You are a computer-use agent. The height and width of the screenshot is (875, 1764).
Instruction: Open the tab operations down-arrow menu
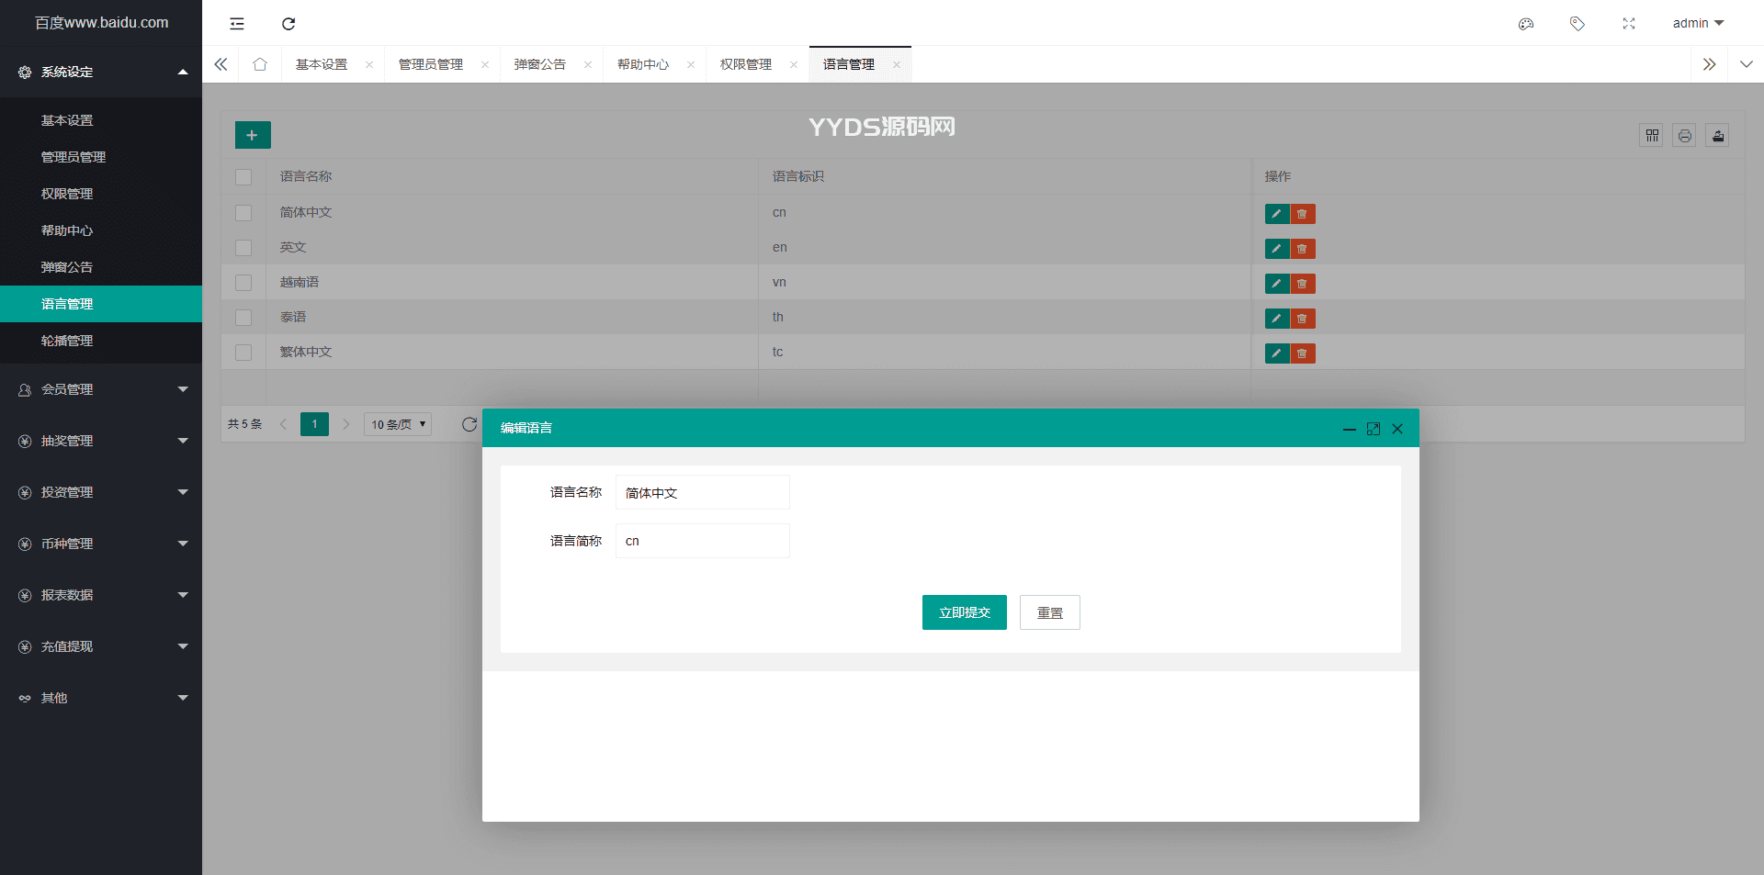[x=1747, y=64]
